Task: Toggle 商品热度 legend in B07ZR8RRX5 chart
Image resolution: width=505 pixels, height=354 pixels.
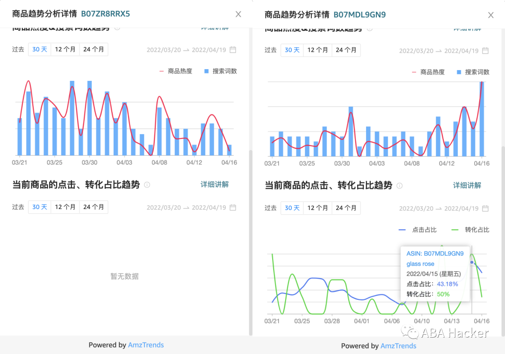Action: pos(176,71)
